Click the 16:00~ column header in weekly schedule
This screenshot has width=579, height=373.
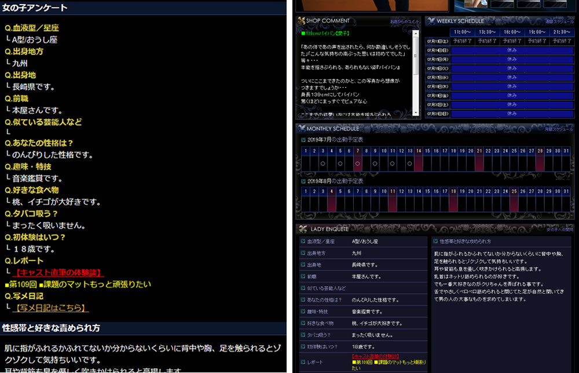tap(512, 32)
